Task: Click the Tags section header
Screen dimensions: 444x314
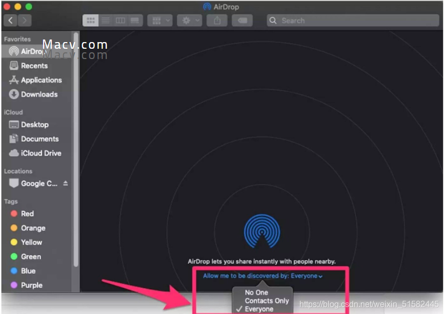Action: 11,202
